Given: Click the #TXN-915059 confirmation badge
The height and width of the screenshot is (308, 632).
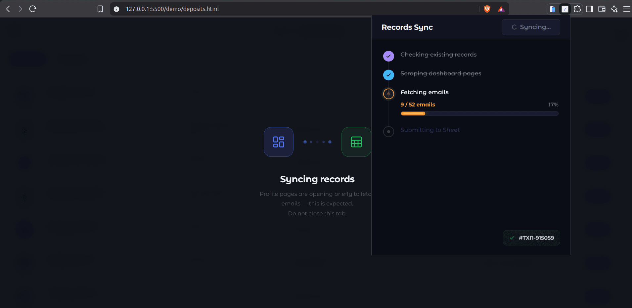Looking at the screenshot, I should tap(531, 238).
